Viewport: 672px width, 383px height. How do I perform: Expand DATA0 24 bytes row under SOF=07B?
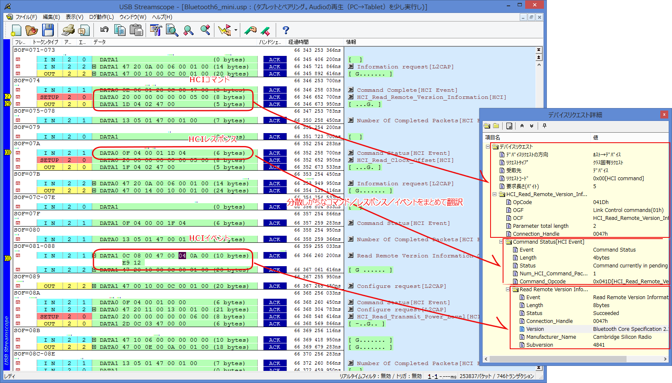94,190
